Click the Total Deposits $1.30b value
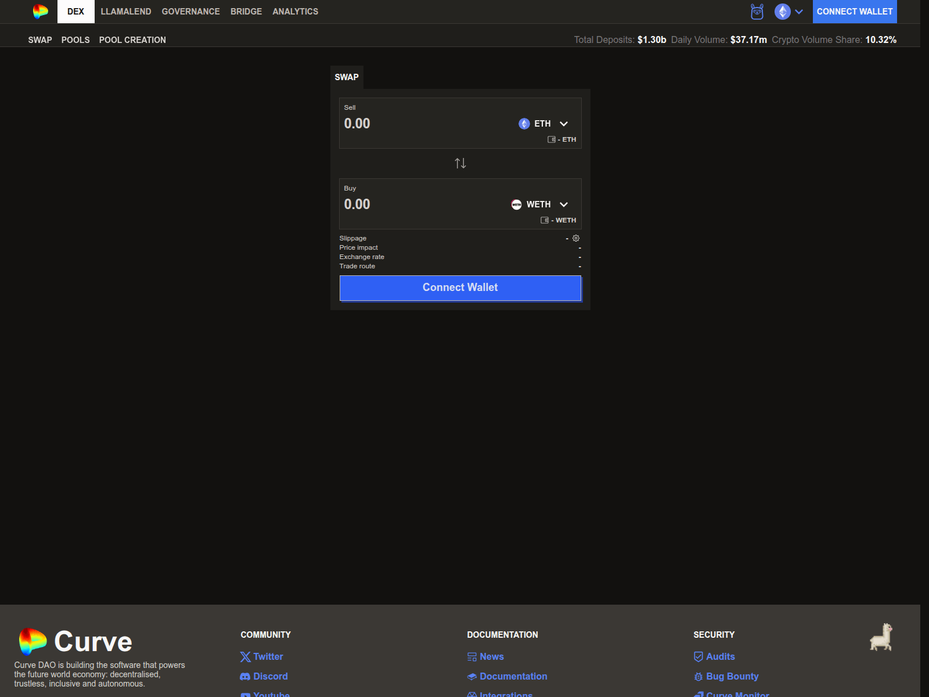The width and height of the screenshot is (929, 697). click(x=651, y=40)
